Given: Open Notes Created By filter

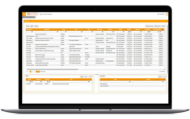Looking at the screenshot, I should tap(41, 82).
